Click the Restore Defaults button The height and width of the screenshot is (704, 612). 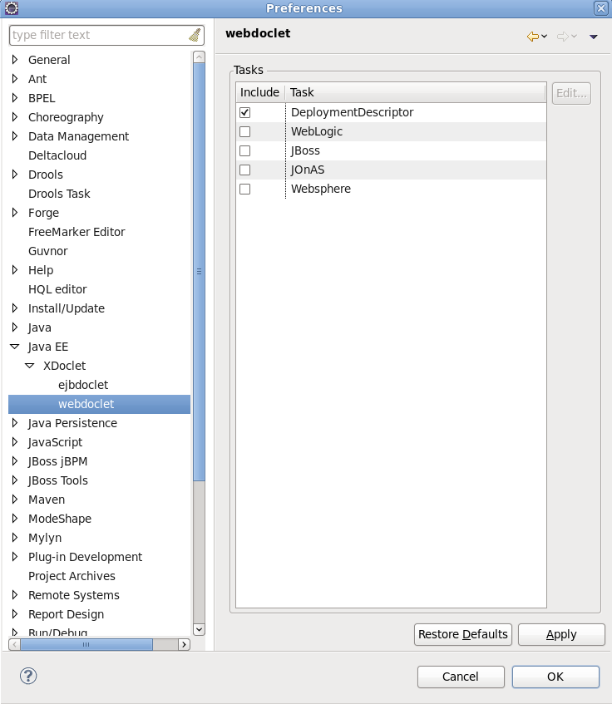pyautogui.click(x=462, y=634)
